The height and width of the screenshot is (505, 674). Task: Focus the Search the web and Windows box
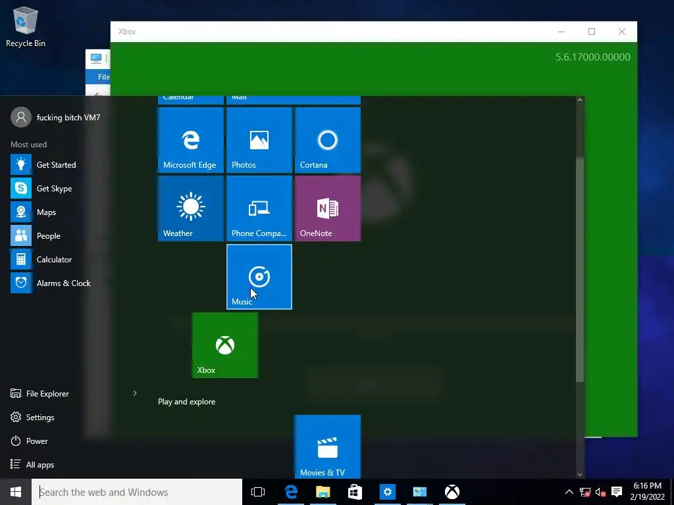coord(137,492)
